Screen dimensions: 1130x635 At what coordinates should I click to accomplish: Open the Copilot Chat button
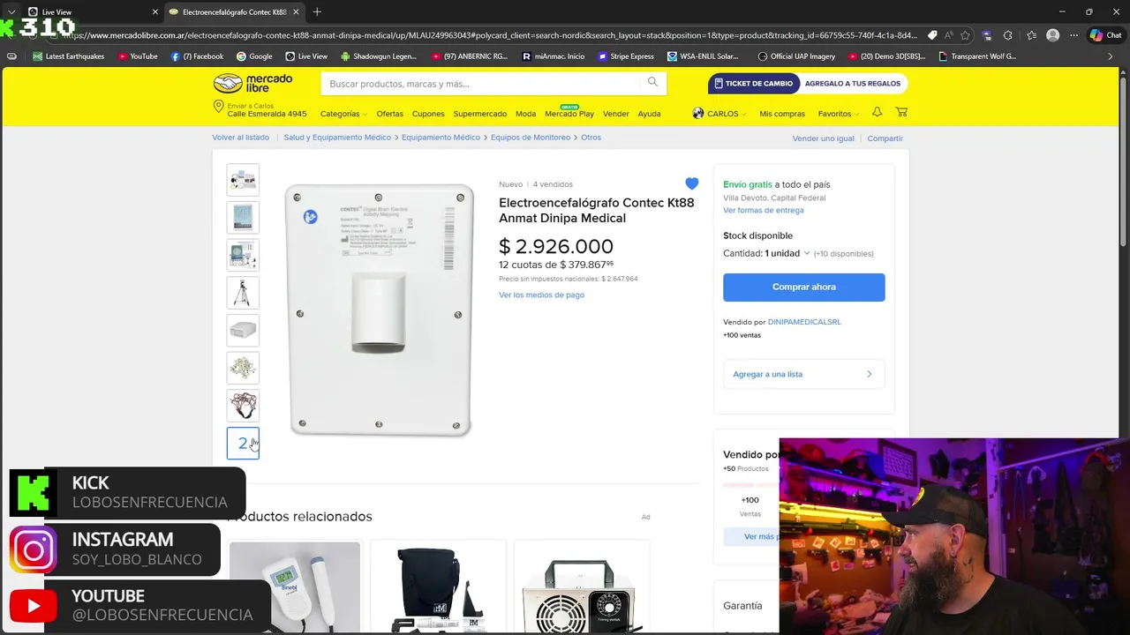coord(1105,35)
